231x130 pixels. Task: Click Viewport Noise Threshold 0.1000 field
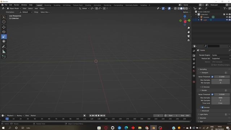pos(222,77)
